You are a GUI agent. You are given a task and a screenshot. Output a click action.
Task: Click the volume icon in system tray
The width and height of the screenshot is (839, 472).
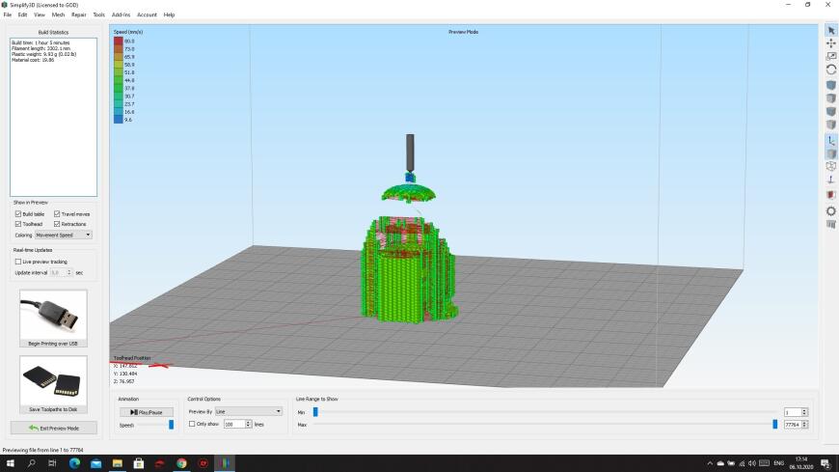pos(752,463)
